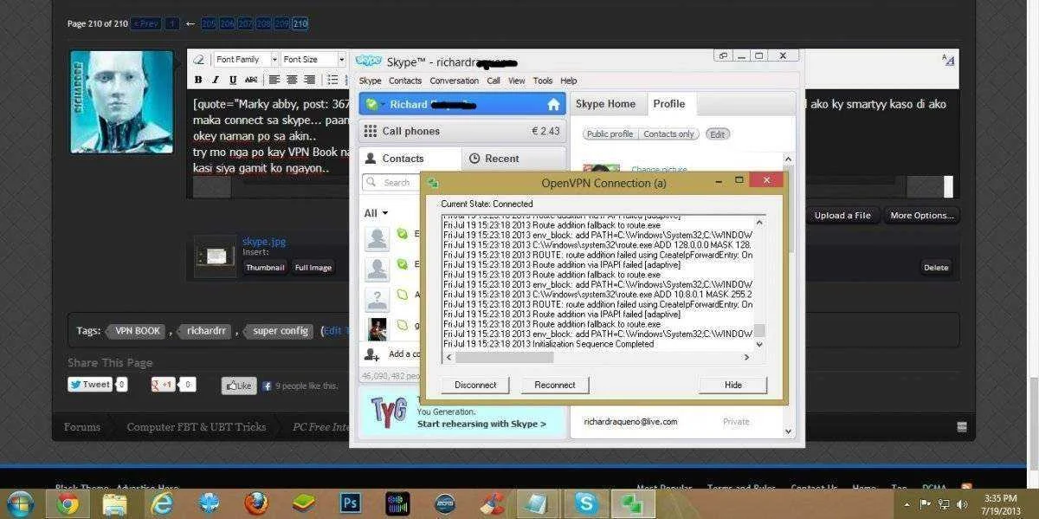Open the Contacts menu in Skype menu bar

(405, 81)
